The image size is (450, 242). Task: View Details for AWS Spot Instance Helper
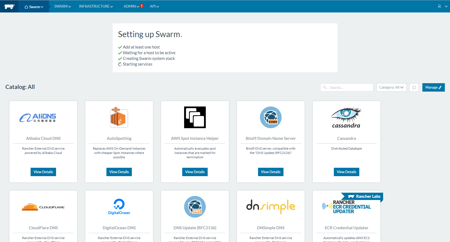[x=195, y=172]
